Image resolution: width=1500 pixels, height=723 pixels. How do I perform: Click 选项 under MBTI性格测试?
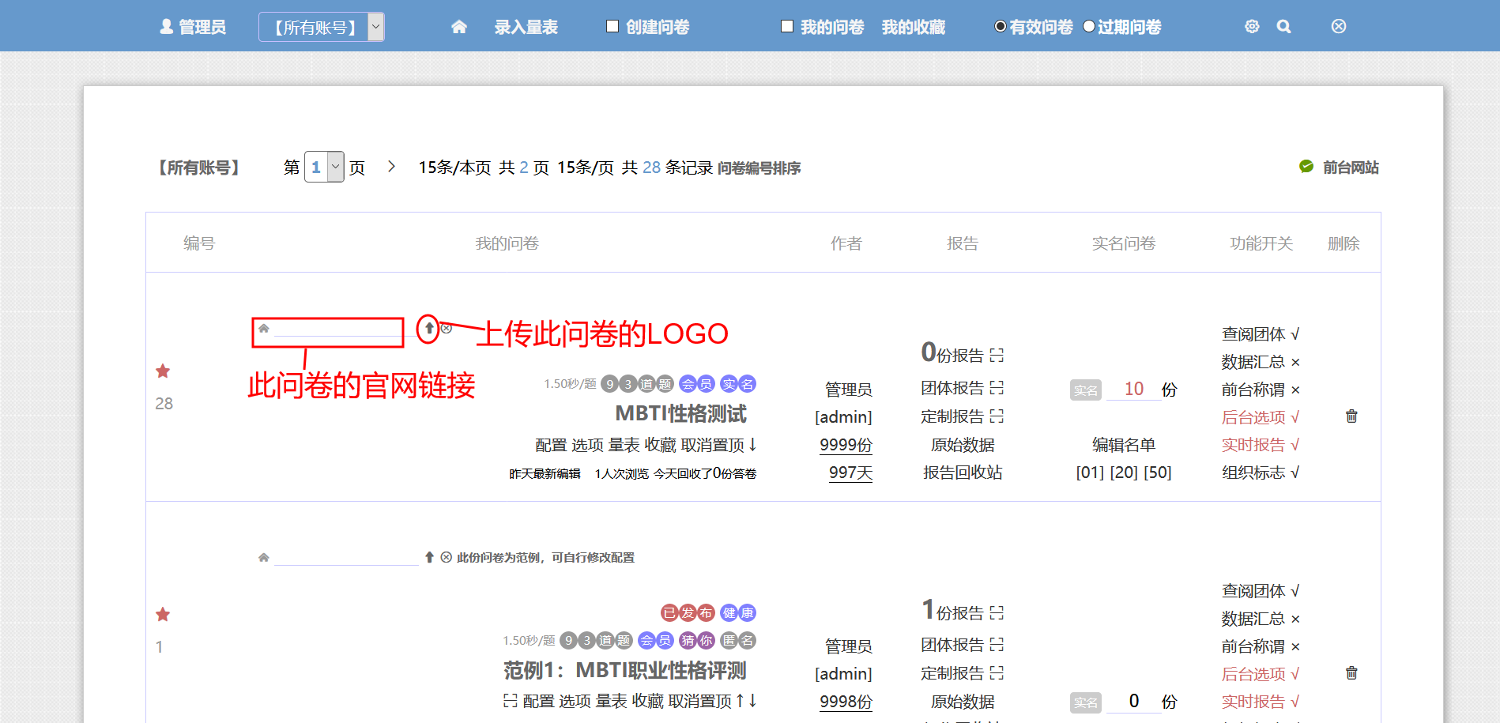point(587,445)
